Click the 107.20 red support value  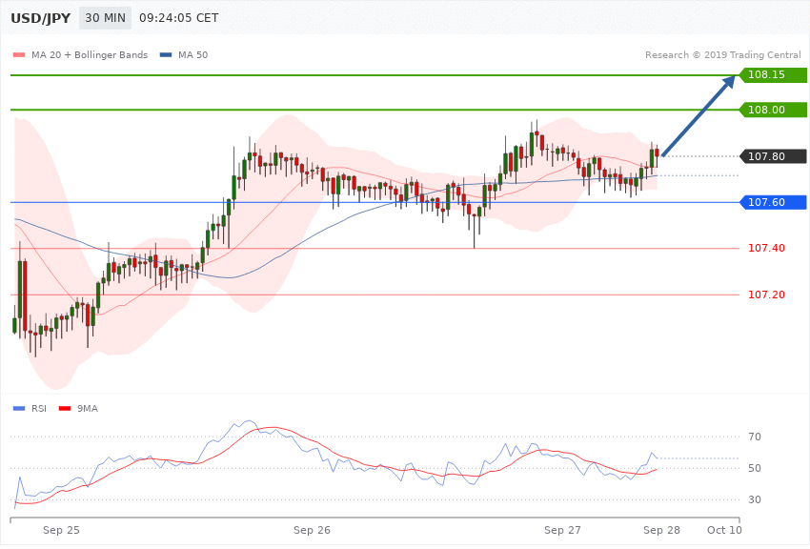point(766,295)
